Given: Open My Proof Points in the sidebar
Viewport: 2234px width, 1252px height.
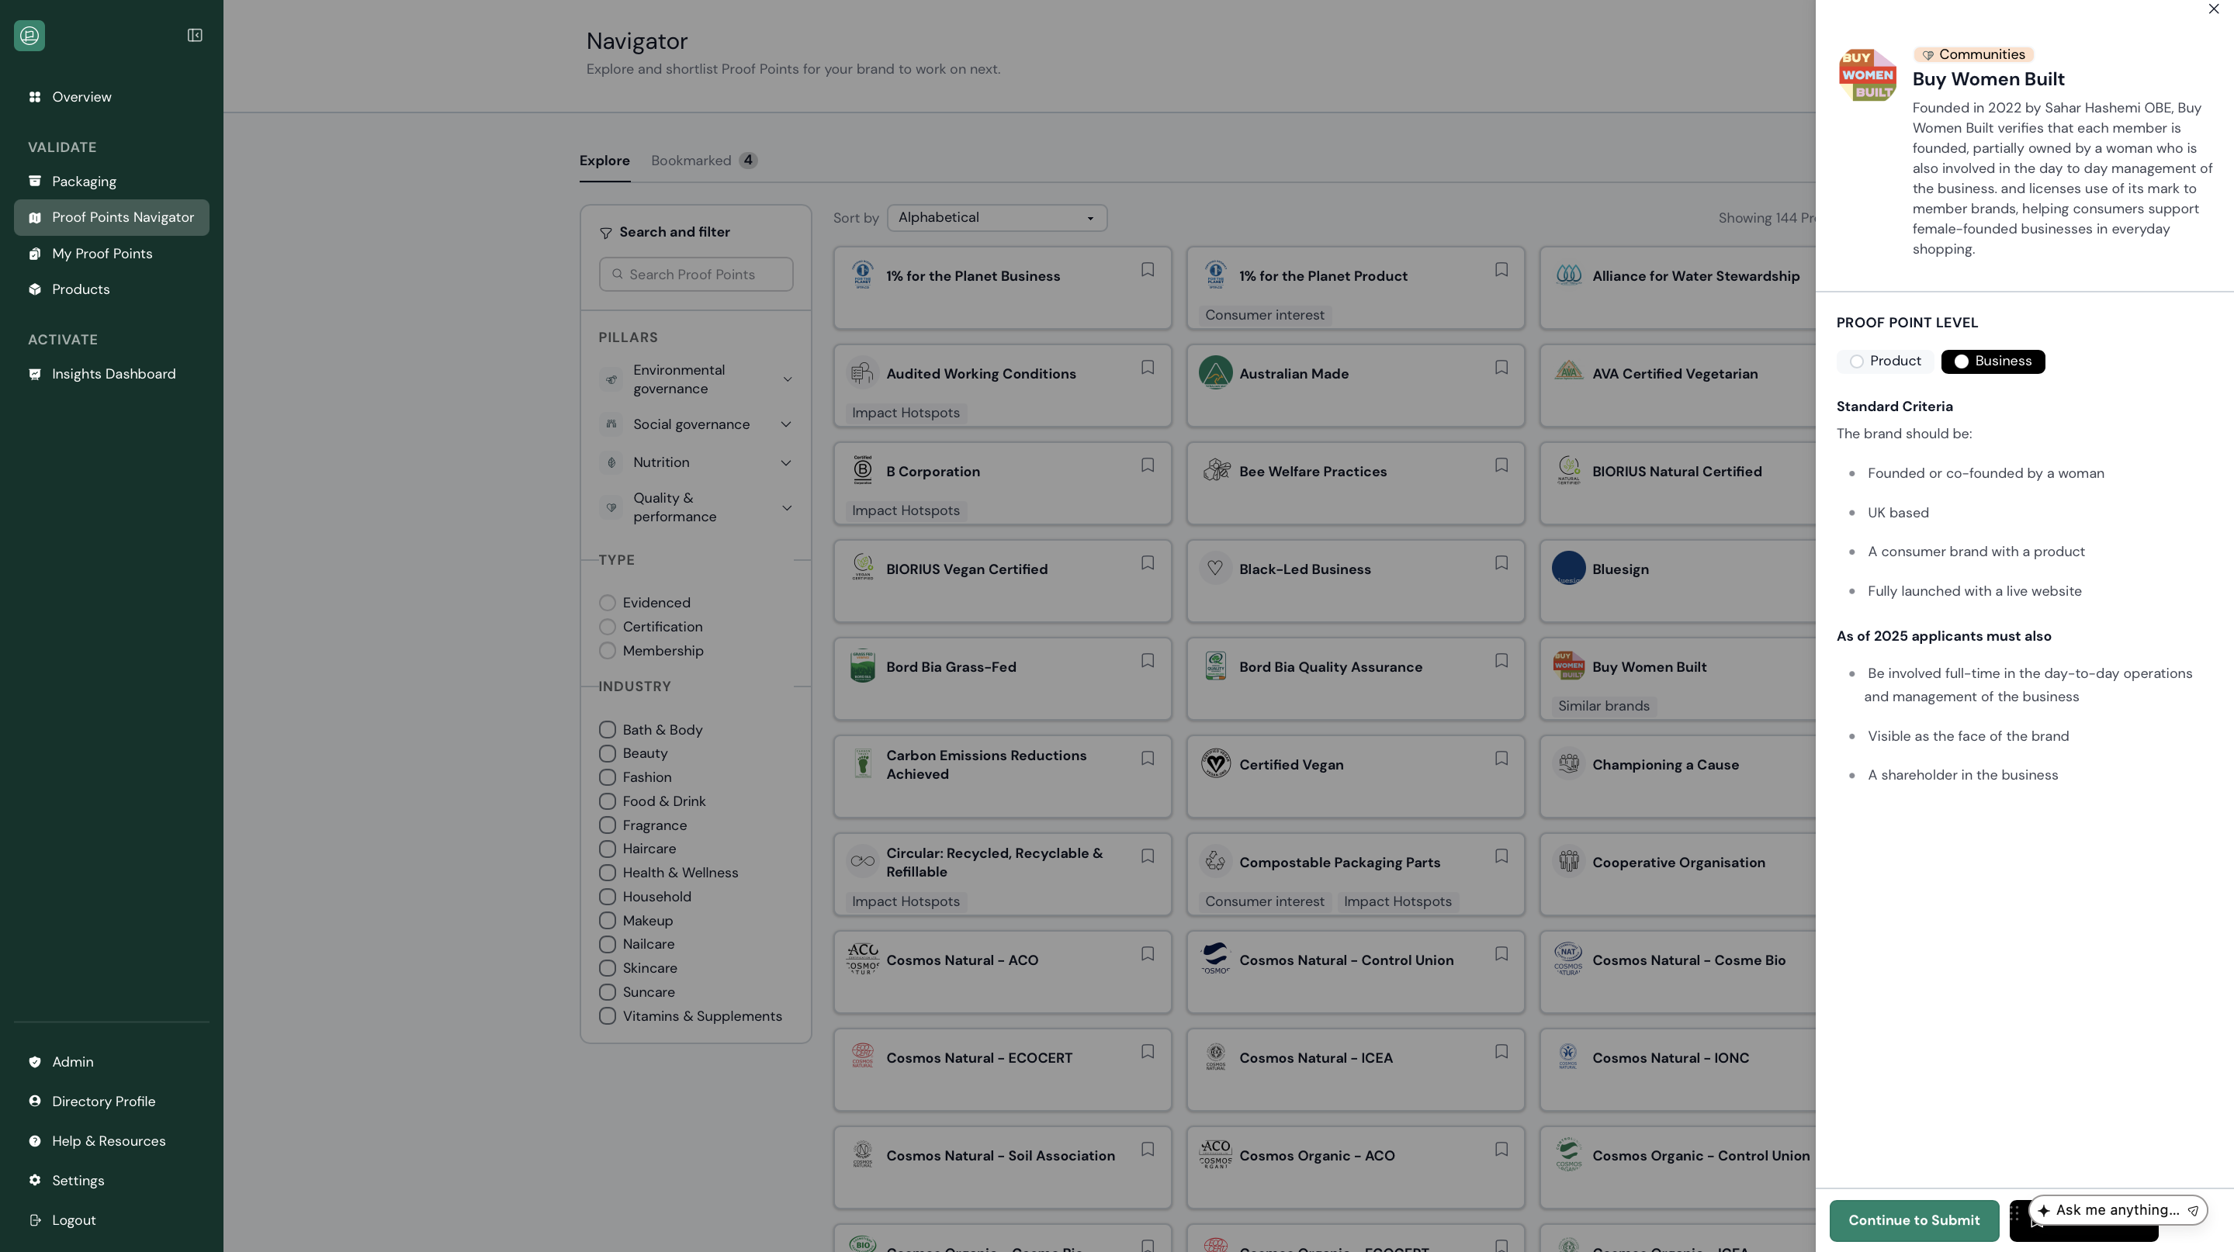Looking at the screenshot, I should pos(111,254).
